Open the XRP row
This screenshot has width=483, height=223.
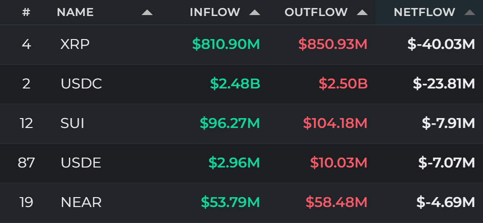pos(241,45)
